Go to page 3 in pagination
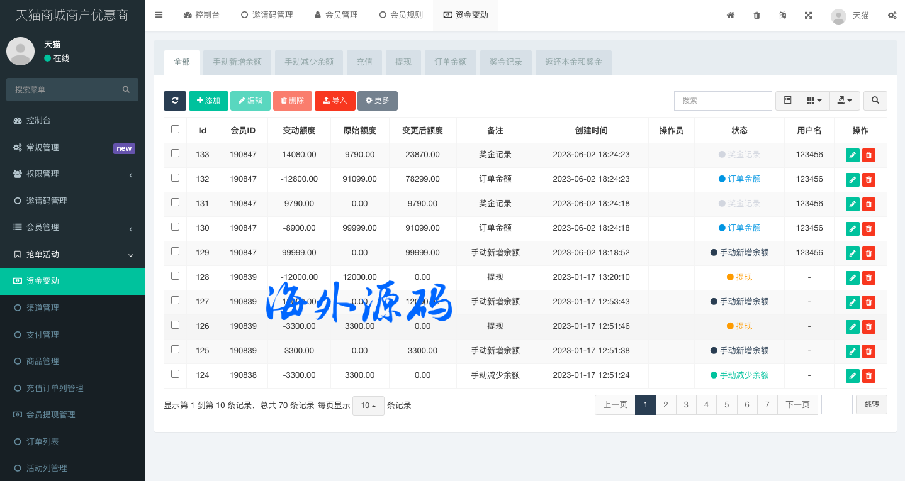Screen dimensions: 905x481 click(686, 405)
